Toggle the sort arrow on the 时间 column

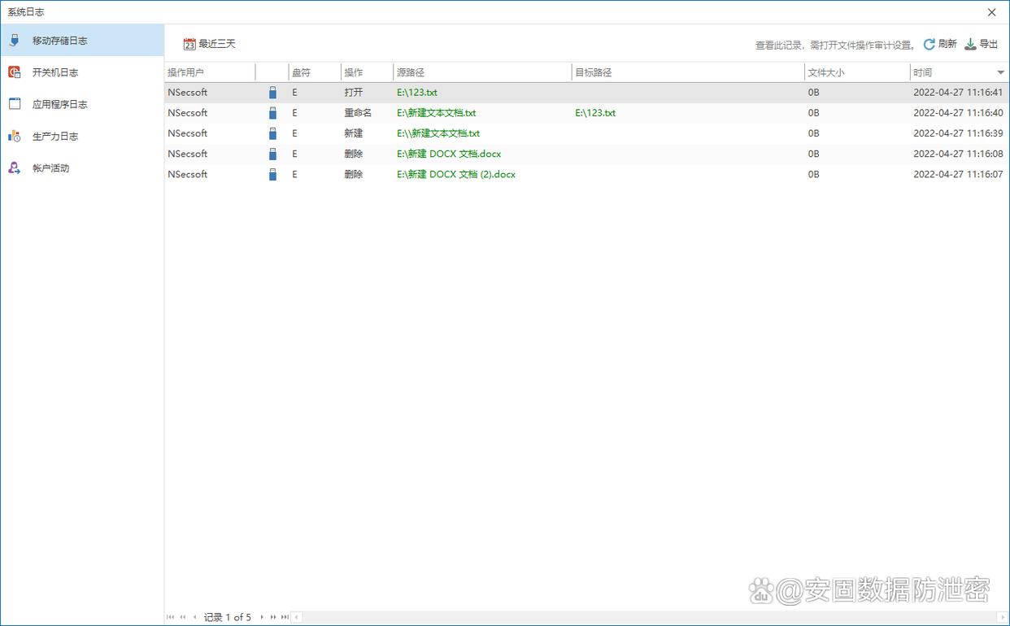[x=1000, y=73]
